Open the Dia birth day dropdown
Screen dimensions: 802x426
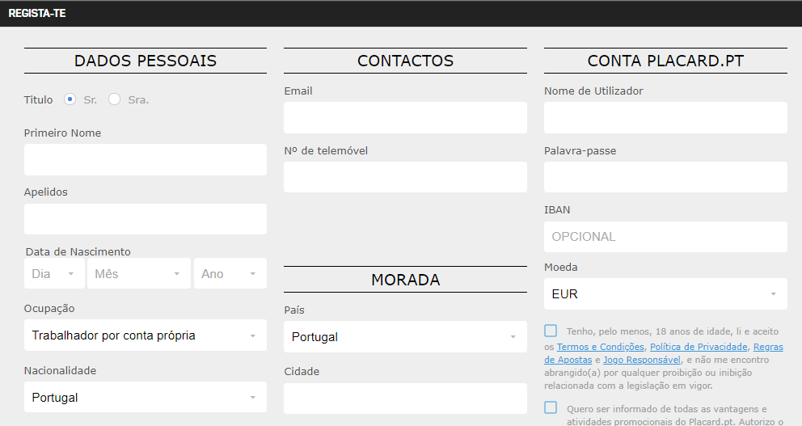point(55,273)
